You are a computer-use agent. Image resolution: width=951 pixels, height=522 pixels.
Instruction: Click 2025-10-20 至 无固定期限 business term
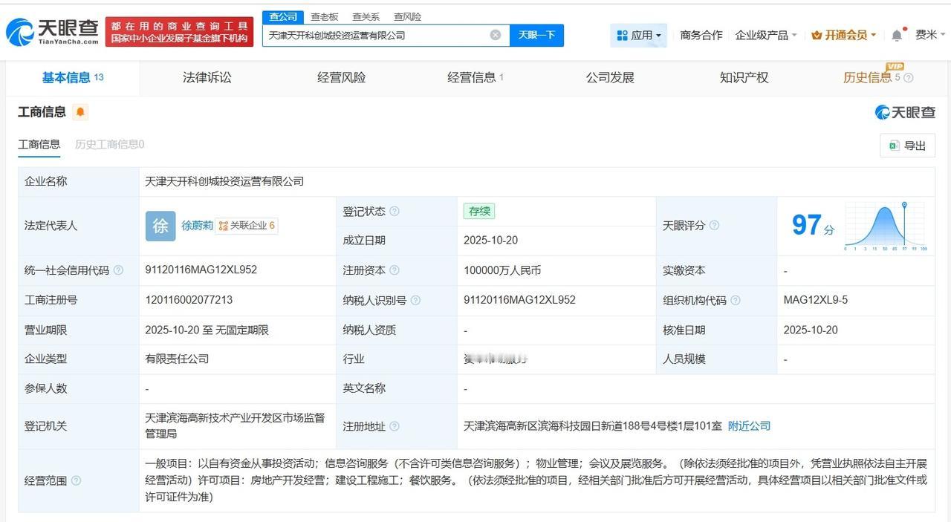tap(207, 330)
